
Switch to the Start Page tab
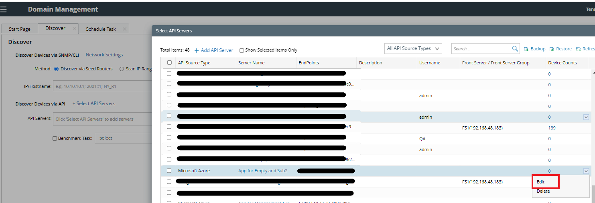[x=19, y=29]
